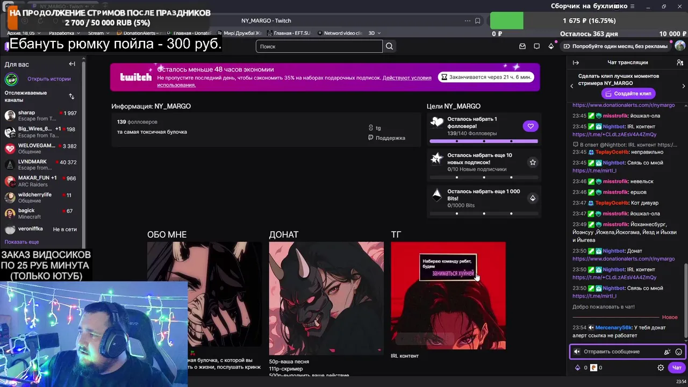This screenshot has width=688, height=387.
Task: Expand 'Показать еще' in followed channels
Action: point(21,242)
